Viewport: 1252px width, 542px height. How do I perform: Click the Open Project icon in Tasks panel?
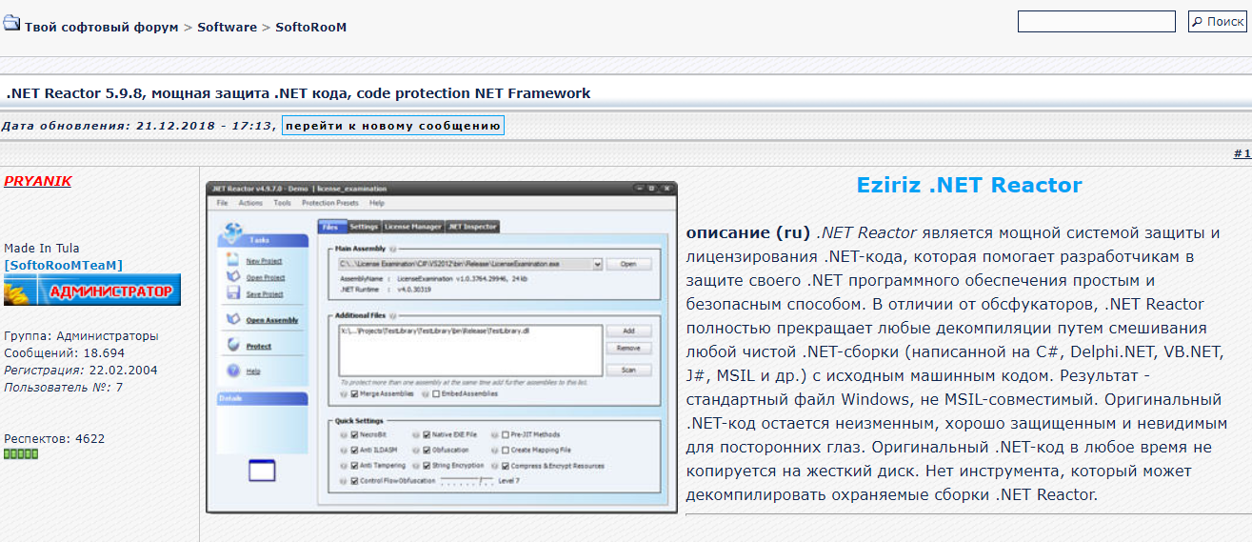click(x=232, y=276)
